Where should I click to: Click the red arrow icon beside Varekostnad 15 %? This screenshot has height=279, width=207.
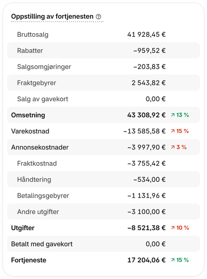[173, 131]
